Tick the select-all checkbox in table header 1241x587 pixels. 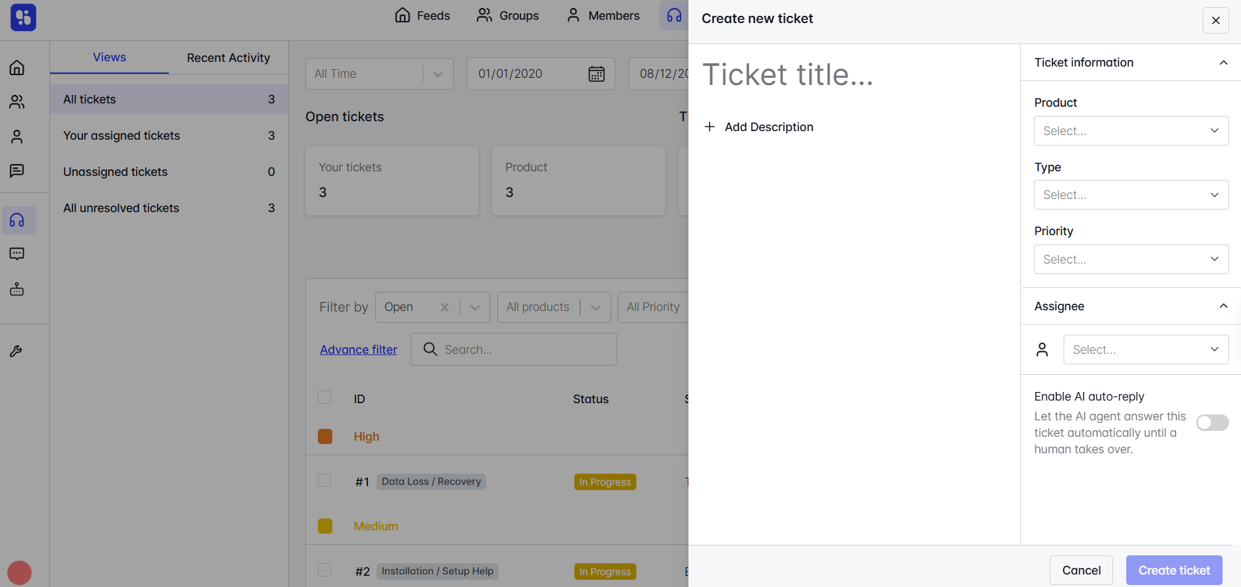point(324,397)
